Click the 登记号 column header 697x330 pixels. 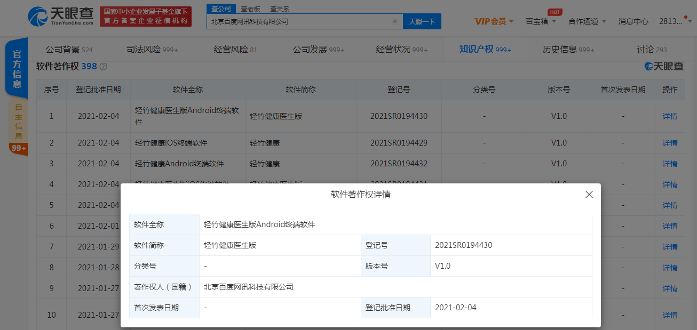[x=399, y=90]
